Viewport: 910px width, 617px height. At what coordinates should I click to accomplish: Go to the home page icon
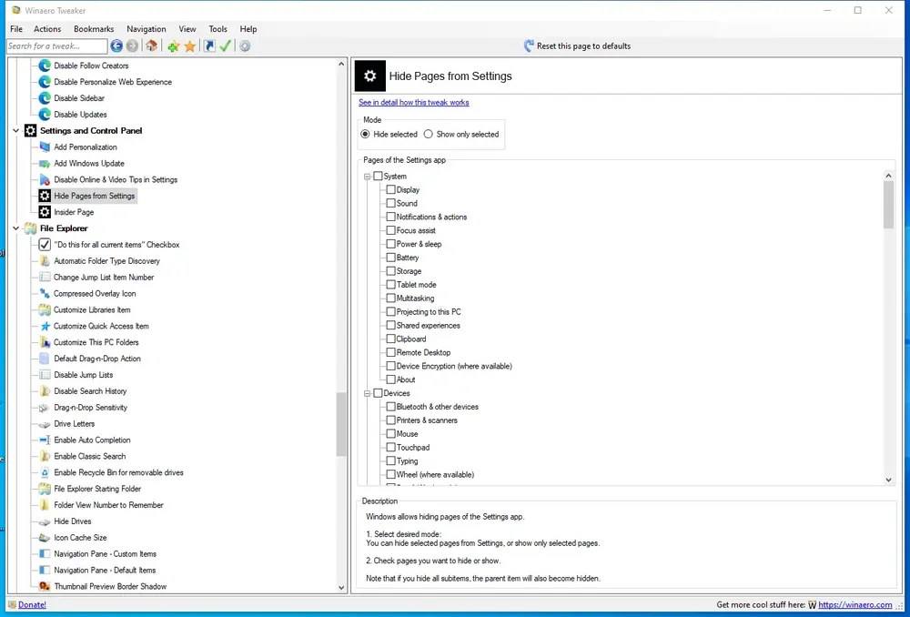[x=151, y=46]
